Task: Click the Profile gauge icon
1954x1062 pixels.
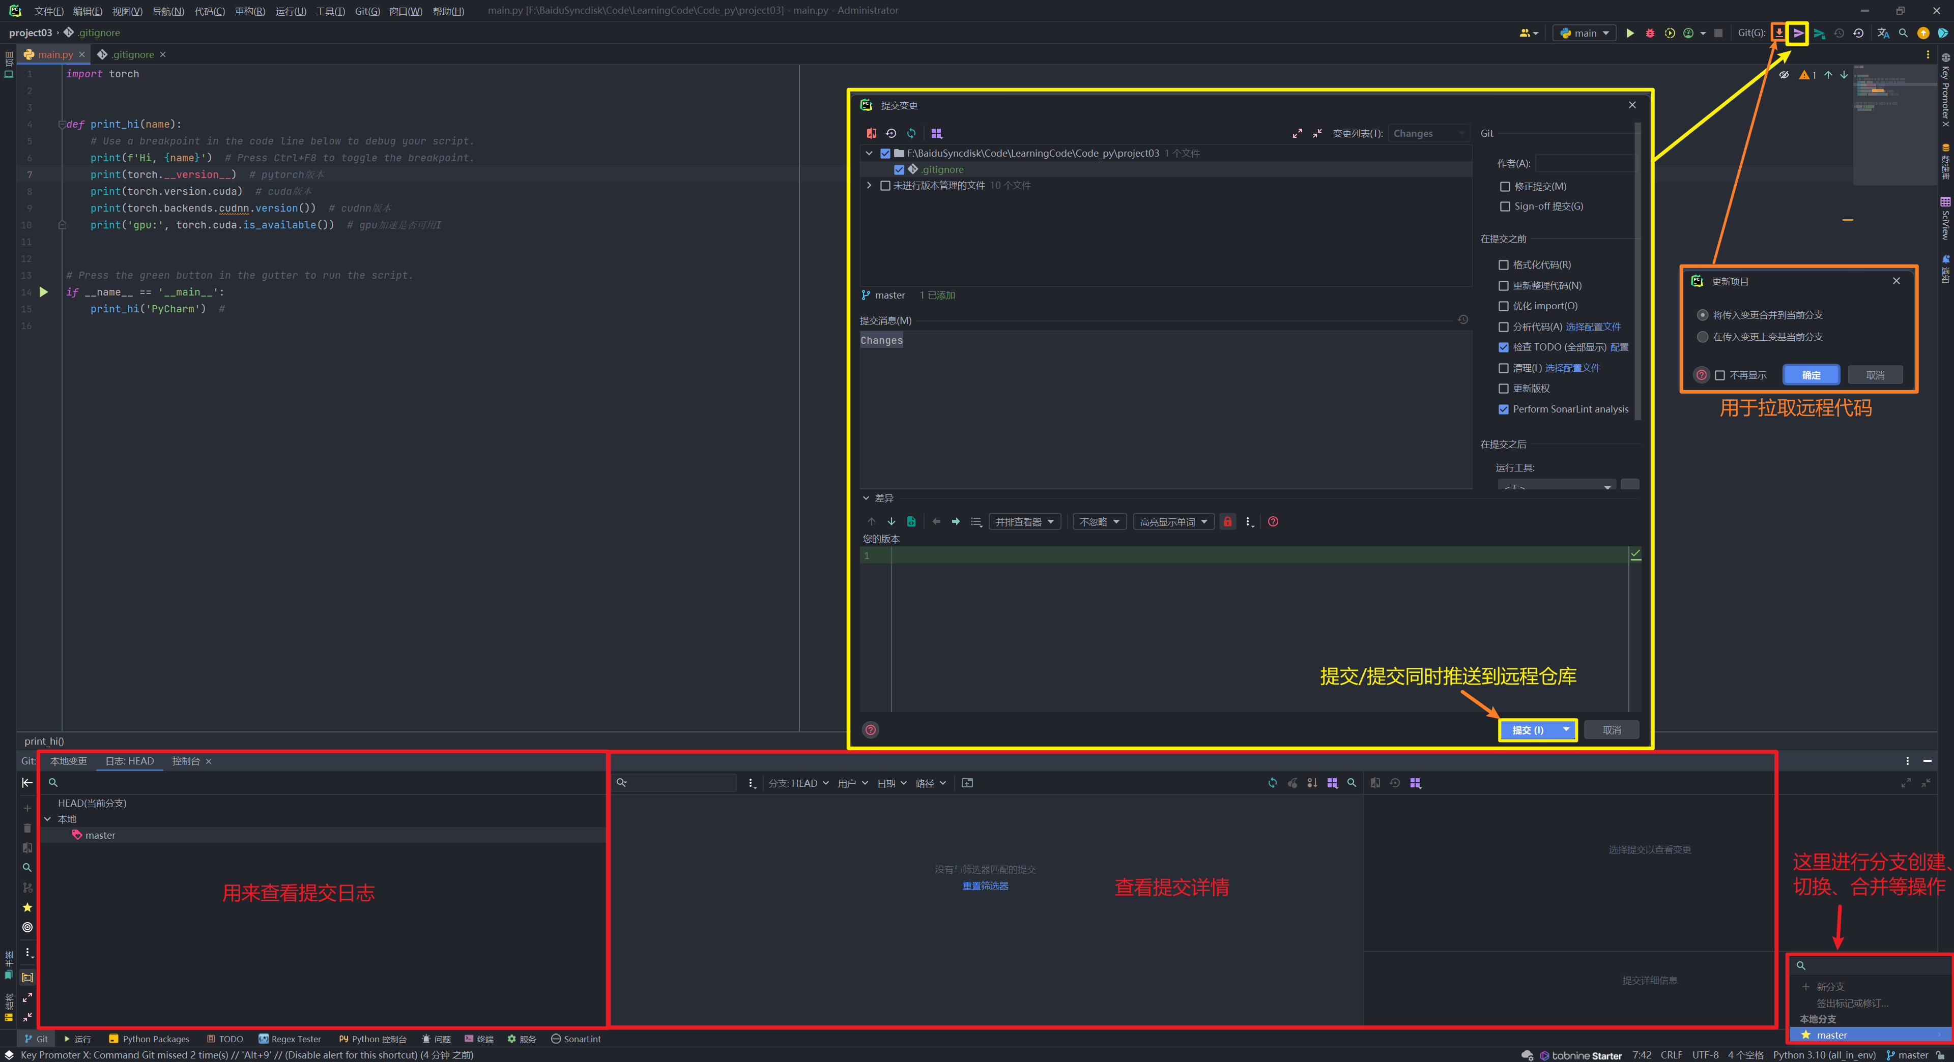Action: [x=1688, y=34]
